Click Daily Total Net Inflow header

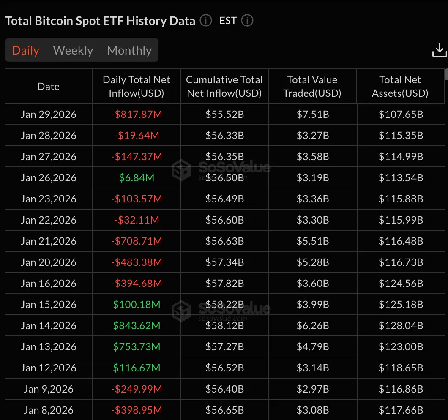[x=137, y=87]
